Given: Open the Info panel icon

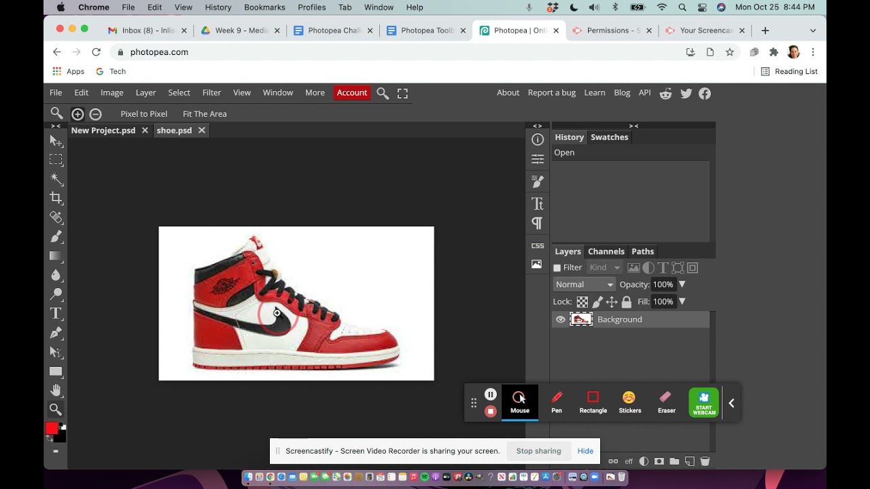Looking at the screenshot, I should click(538, 139).
